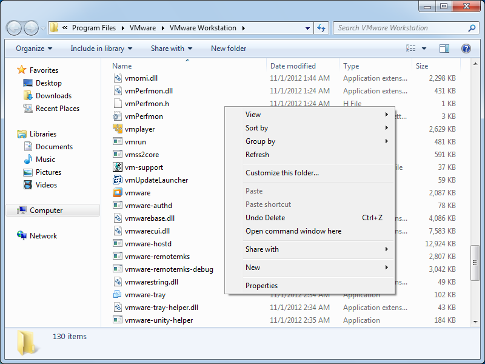This screenshot has height=364, width=485.
Task: Open the change view dropdown arrow
Action: pos(424,49)
